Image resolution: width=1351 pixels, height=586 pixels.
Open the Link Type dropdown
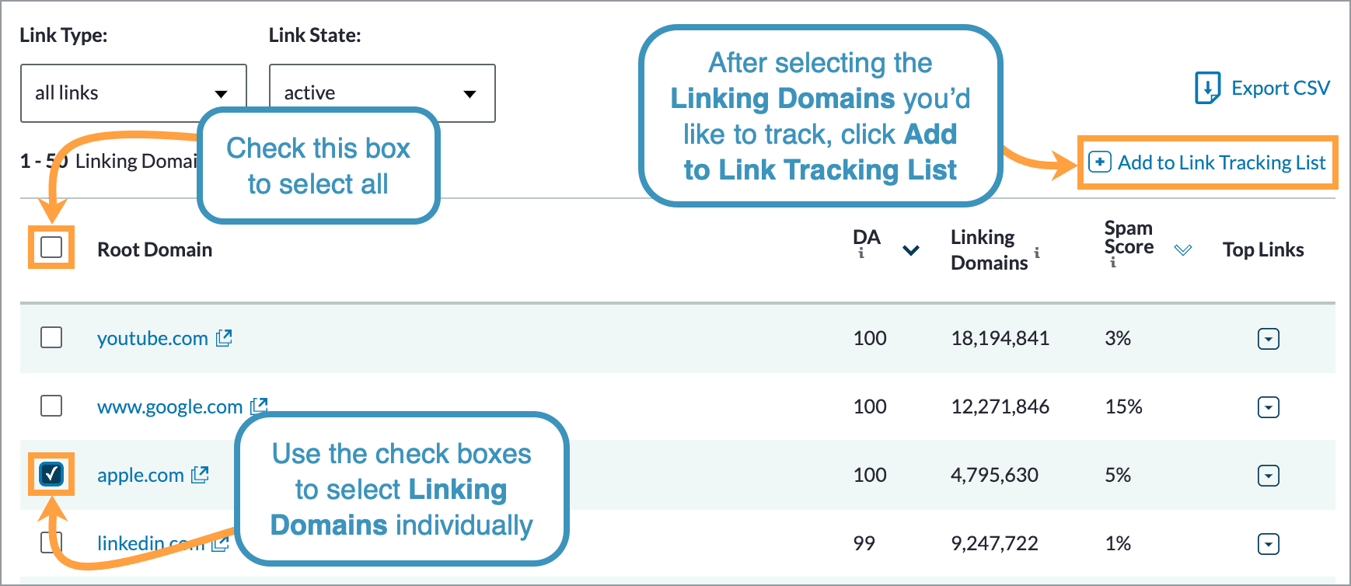coord(132,92)
